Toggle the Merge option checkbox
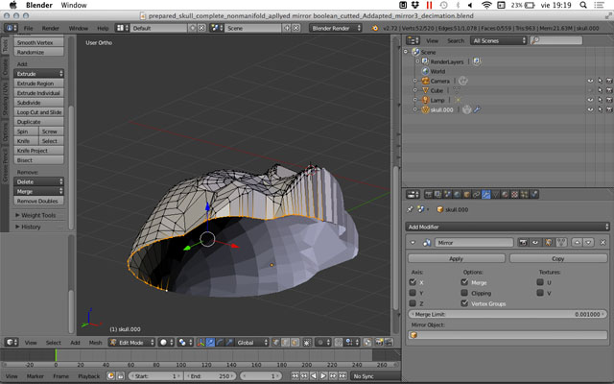The width and height of the screenshot is (614, 384). [464, 282]
